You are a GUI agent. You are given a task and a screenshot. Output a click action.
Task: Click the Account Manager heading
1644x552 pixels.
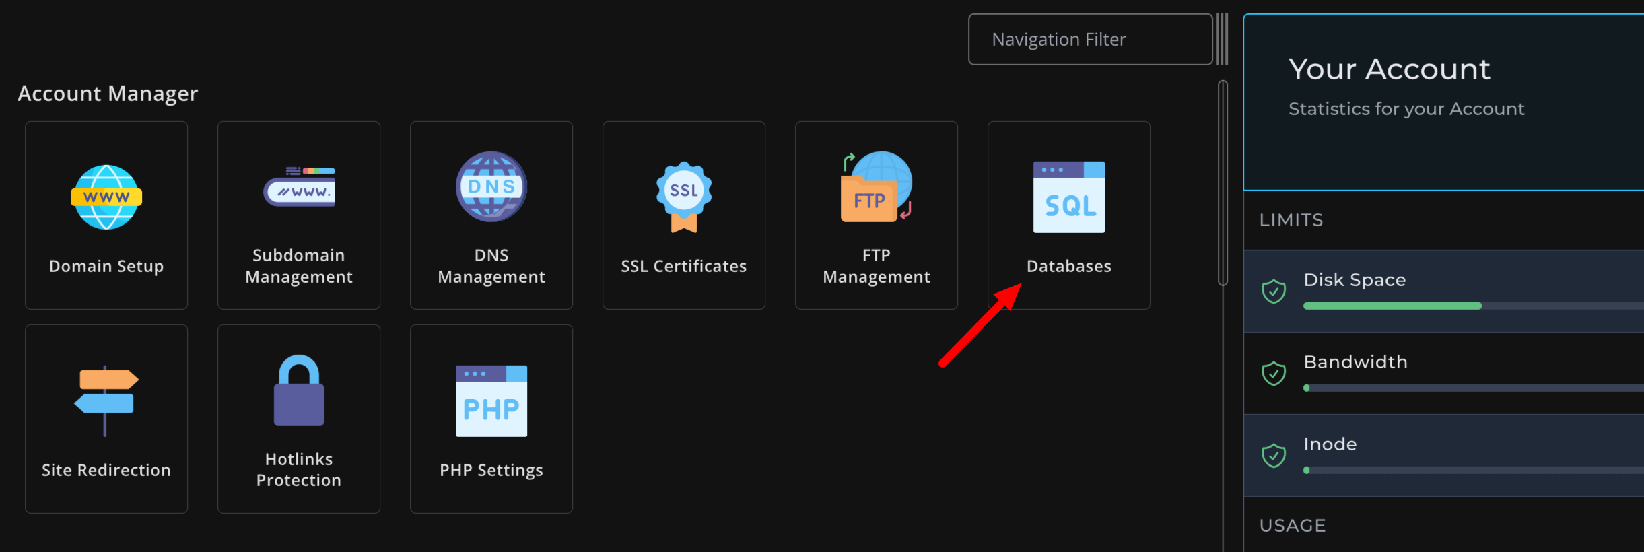[x=108, y=94]
